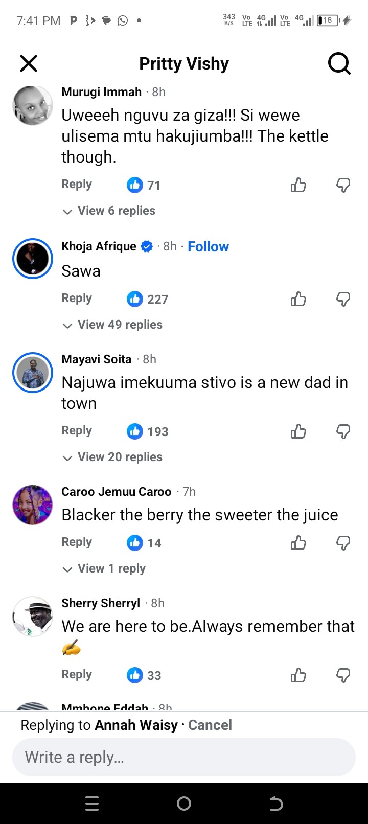The height and width of the screenshot is (824, 368).
Task: Thumbs up Sherry Sherryl's comment
Action: click(298, 675)
